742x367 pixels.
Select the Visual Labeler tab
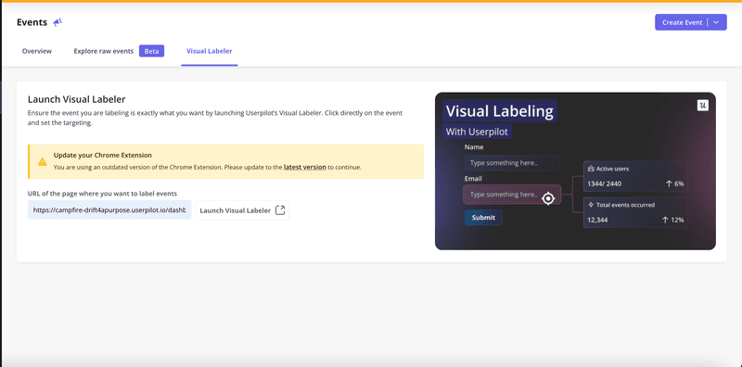[x=210, y=51]
